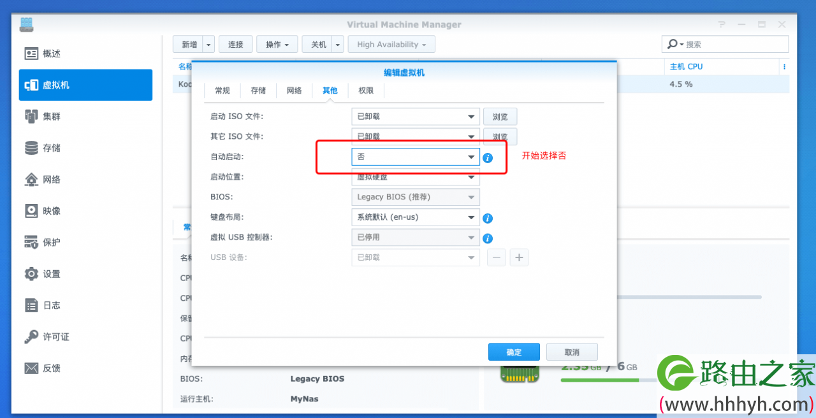This screenshot has height=418, width=816.
Task: Open the 键盘布局 dropdown
Action: pos(416,217)
